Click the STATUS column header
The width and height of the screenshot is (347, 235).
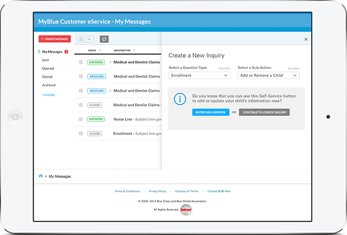click(x=92, y=50)
